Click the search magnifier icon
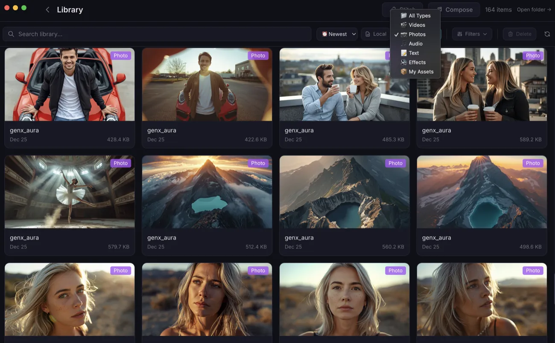 (11, 33)
